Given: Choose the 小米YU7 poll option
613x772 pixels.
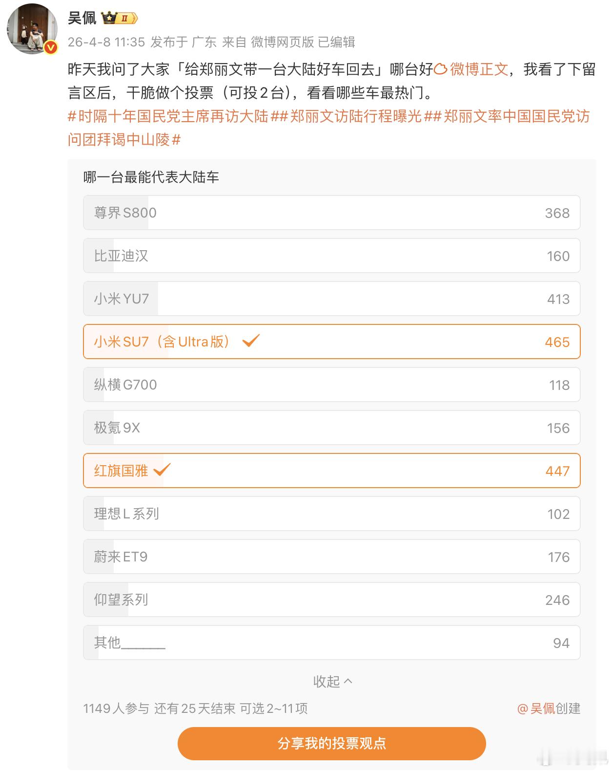Looking at the screenshot, I should [331, 299].
